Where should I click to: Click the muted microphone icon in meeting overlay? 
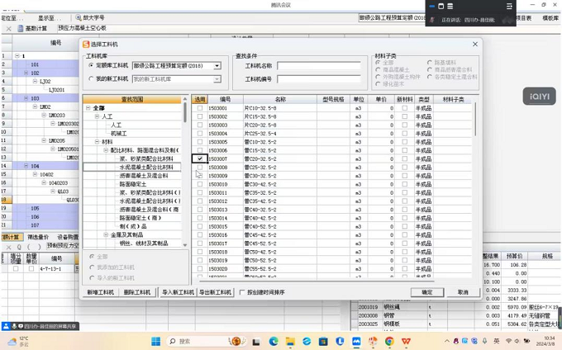coord(432,20)
